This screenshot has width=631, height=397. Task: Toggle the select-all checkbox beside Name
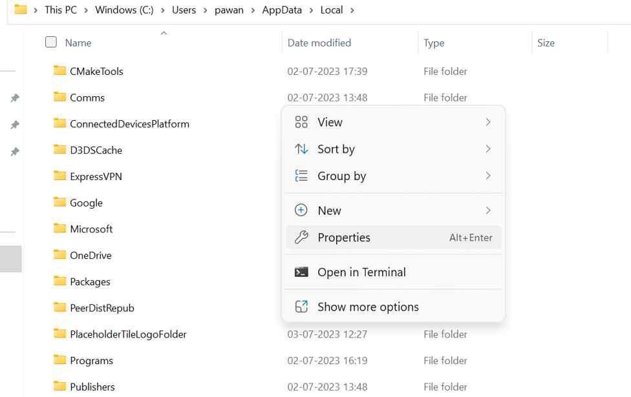[x=51, y=43]
